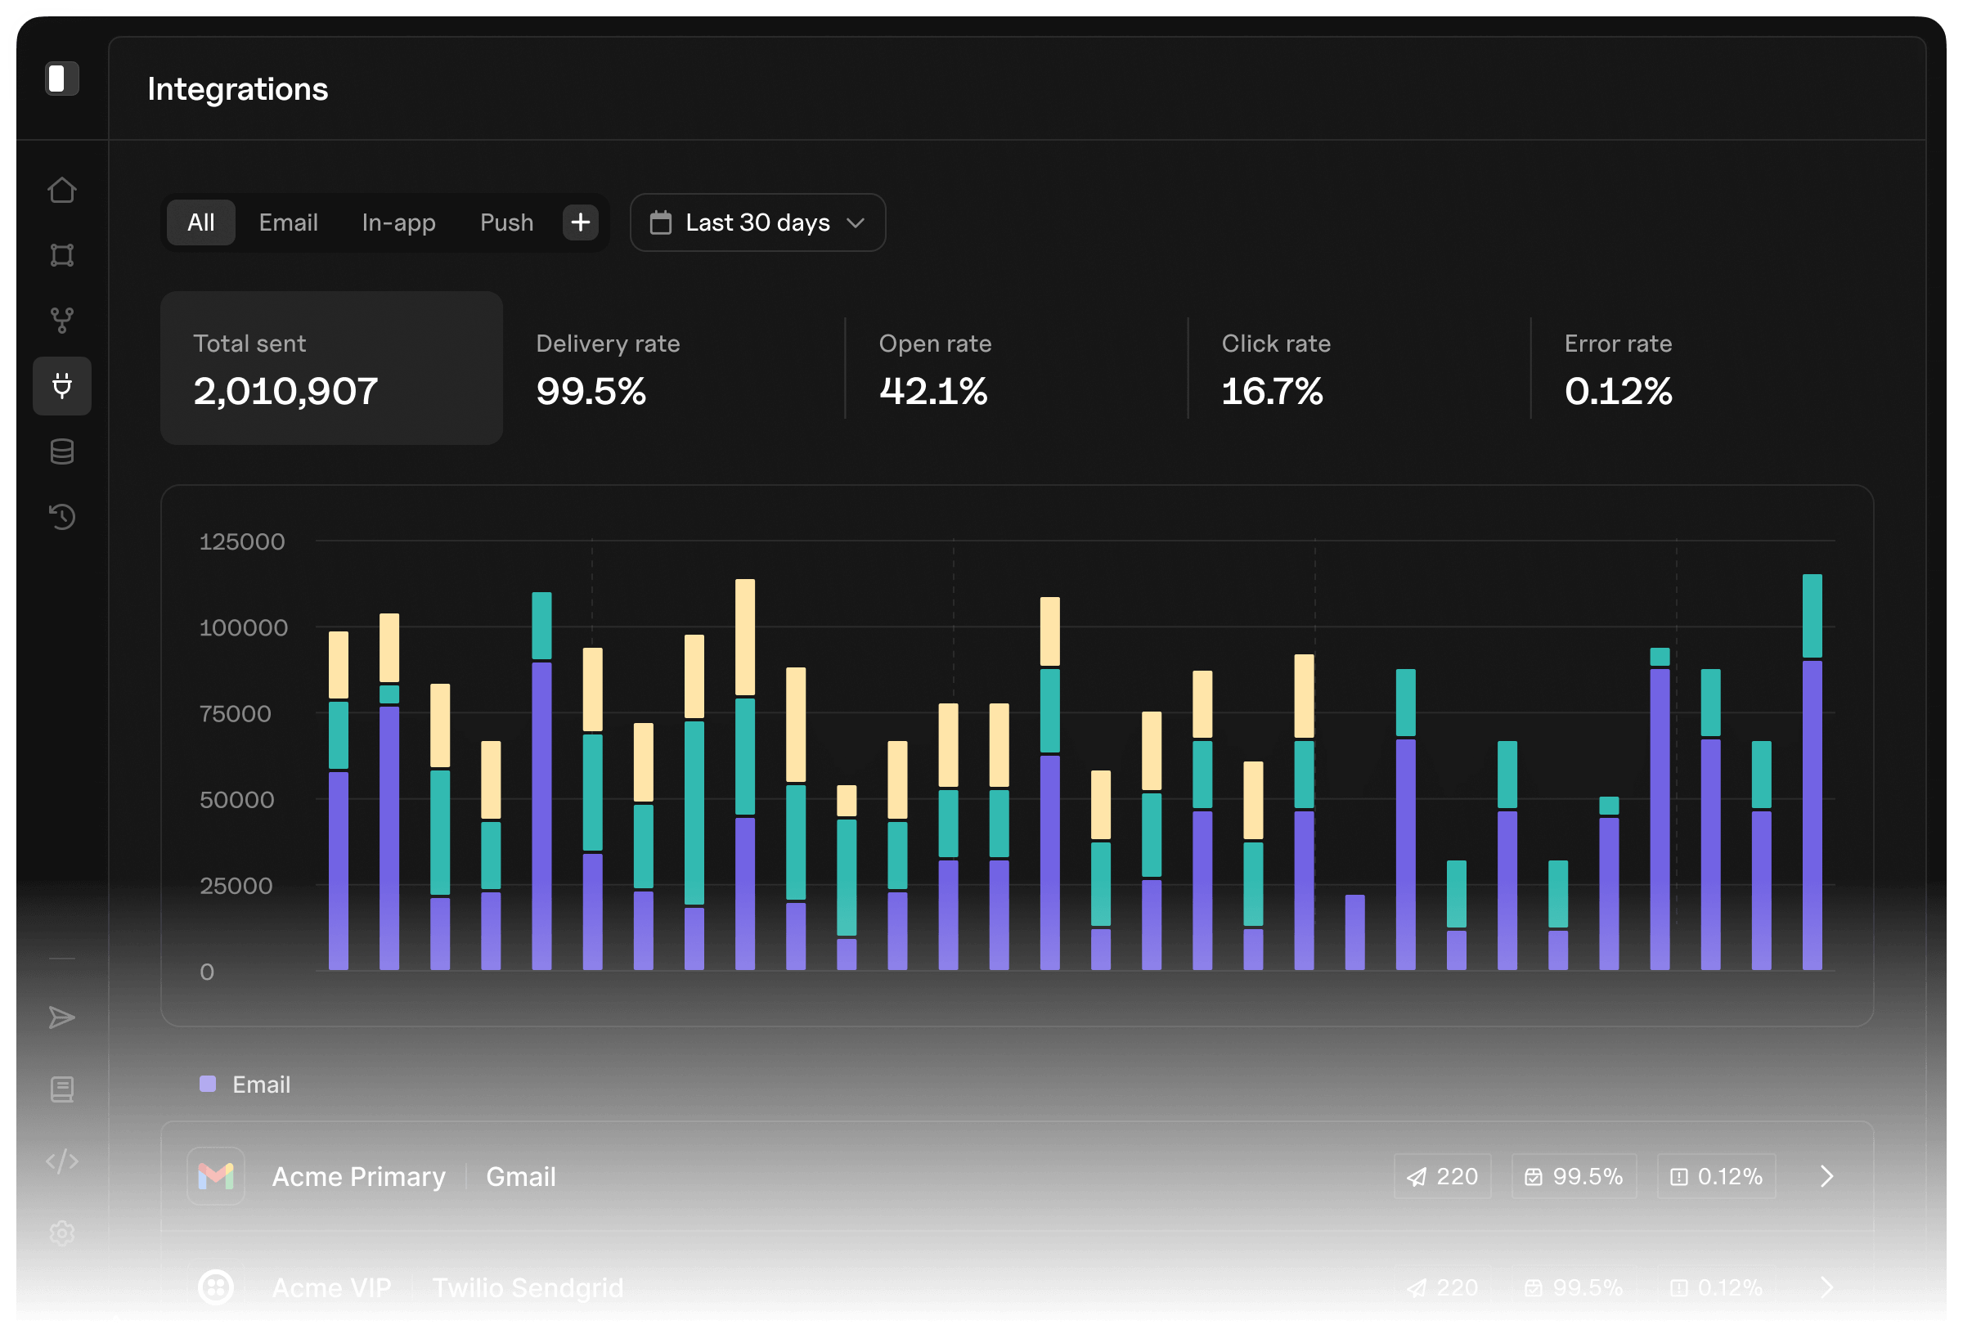
Task: Toggle the Email legend color swatch
Action: [208, 1085]
